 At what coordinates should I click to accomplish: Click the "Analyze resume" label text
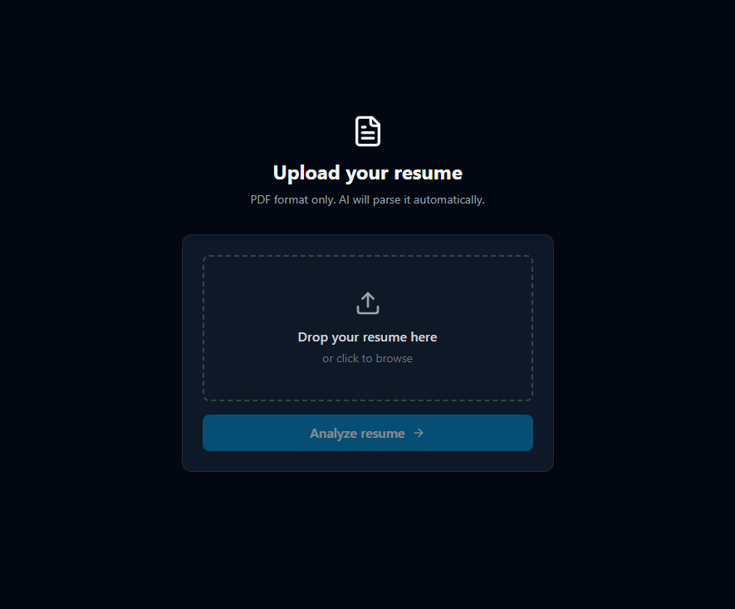pos(357,433)
